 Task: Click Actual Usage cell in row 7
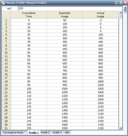tap(100, 42)
